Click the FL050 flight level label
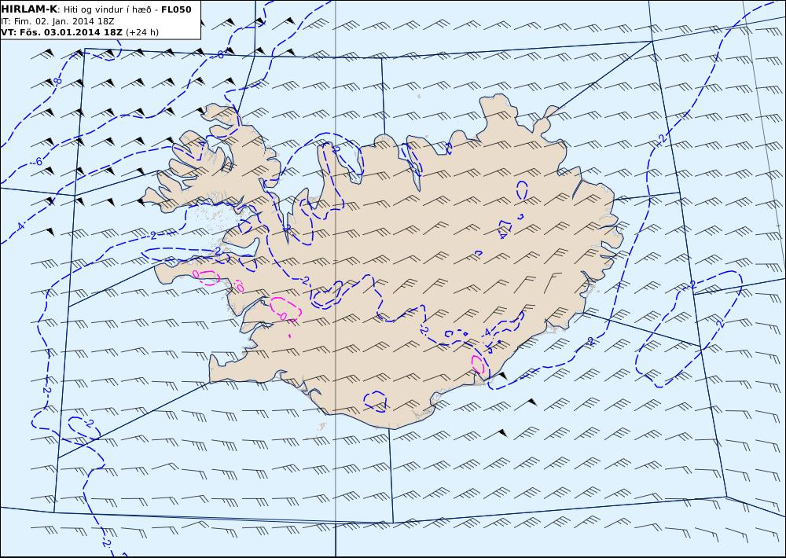786x558 pixels. 176,9
